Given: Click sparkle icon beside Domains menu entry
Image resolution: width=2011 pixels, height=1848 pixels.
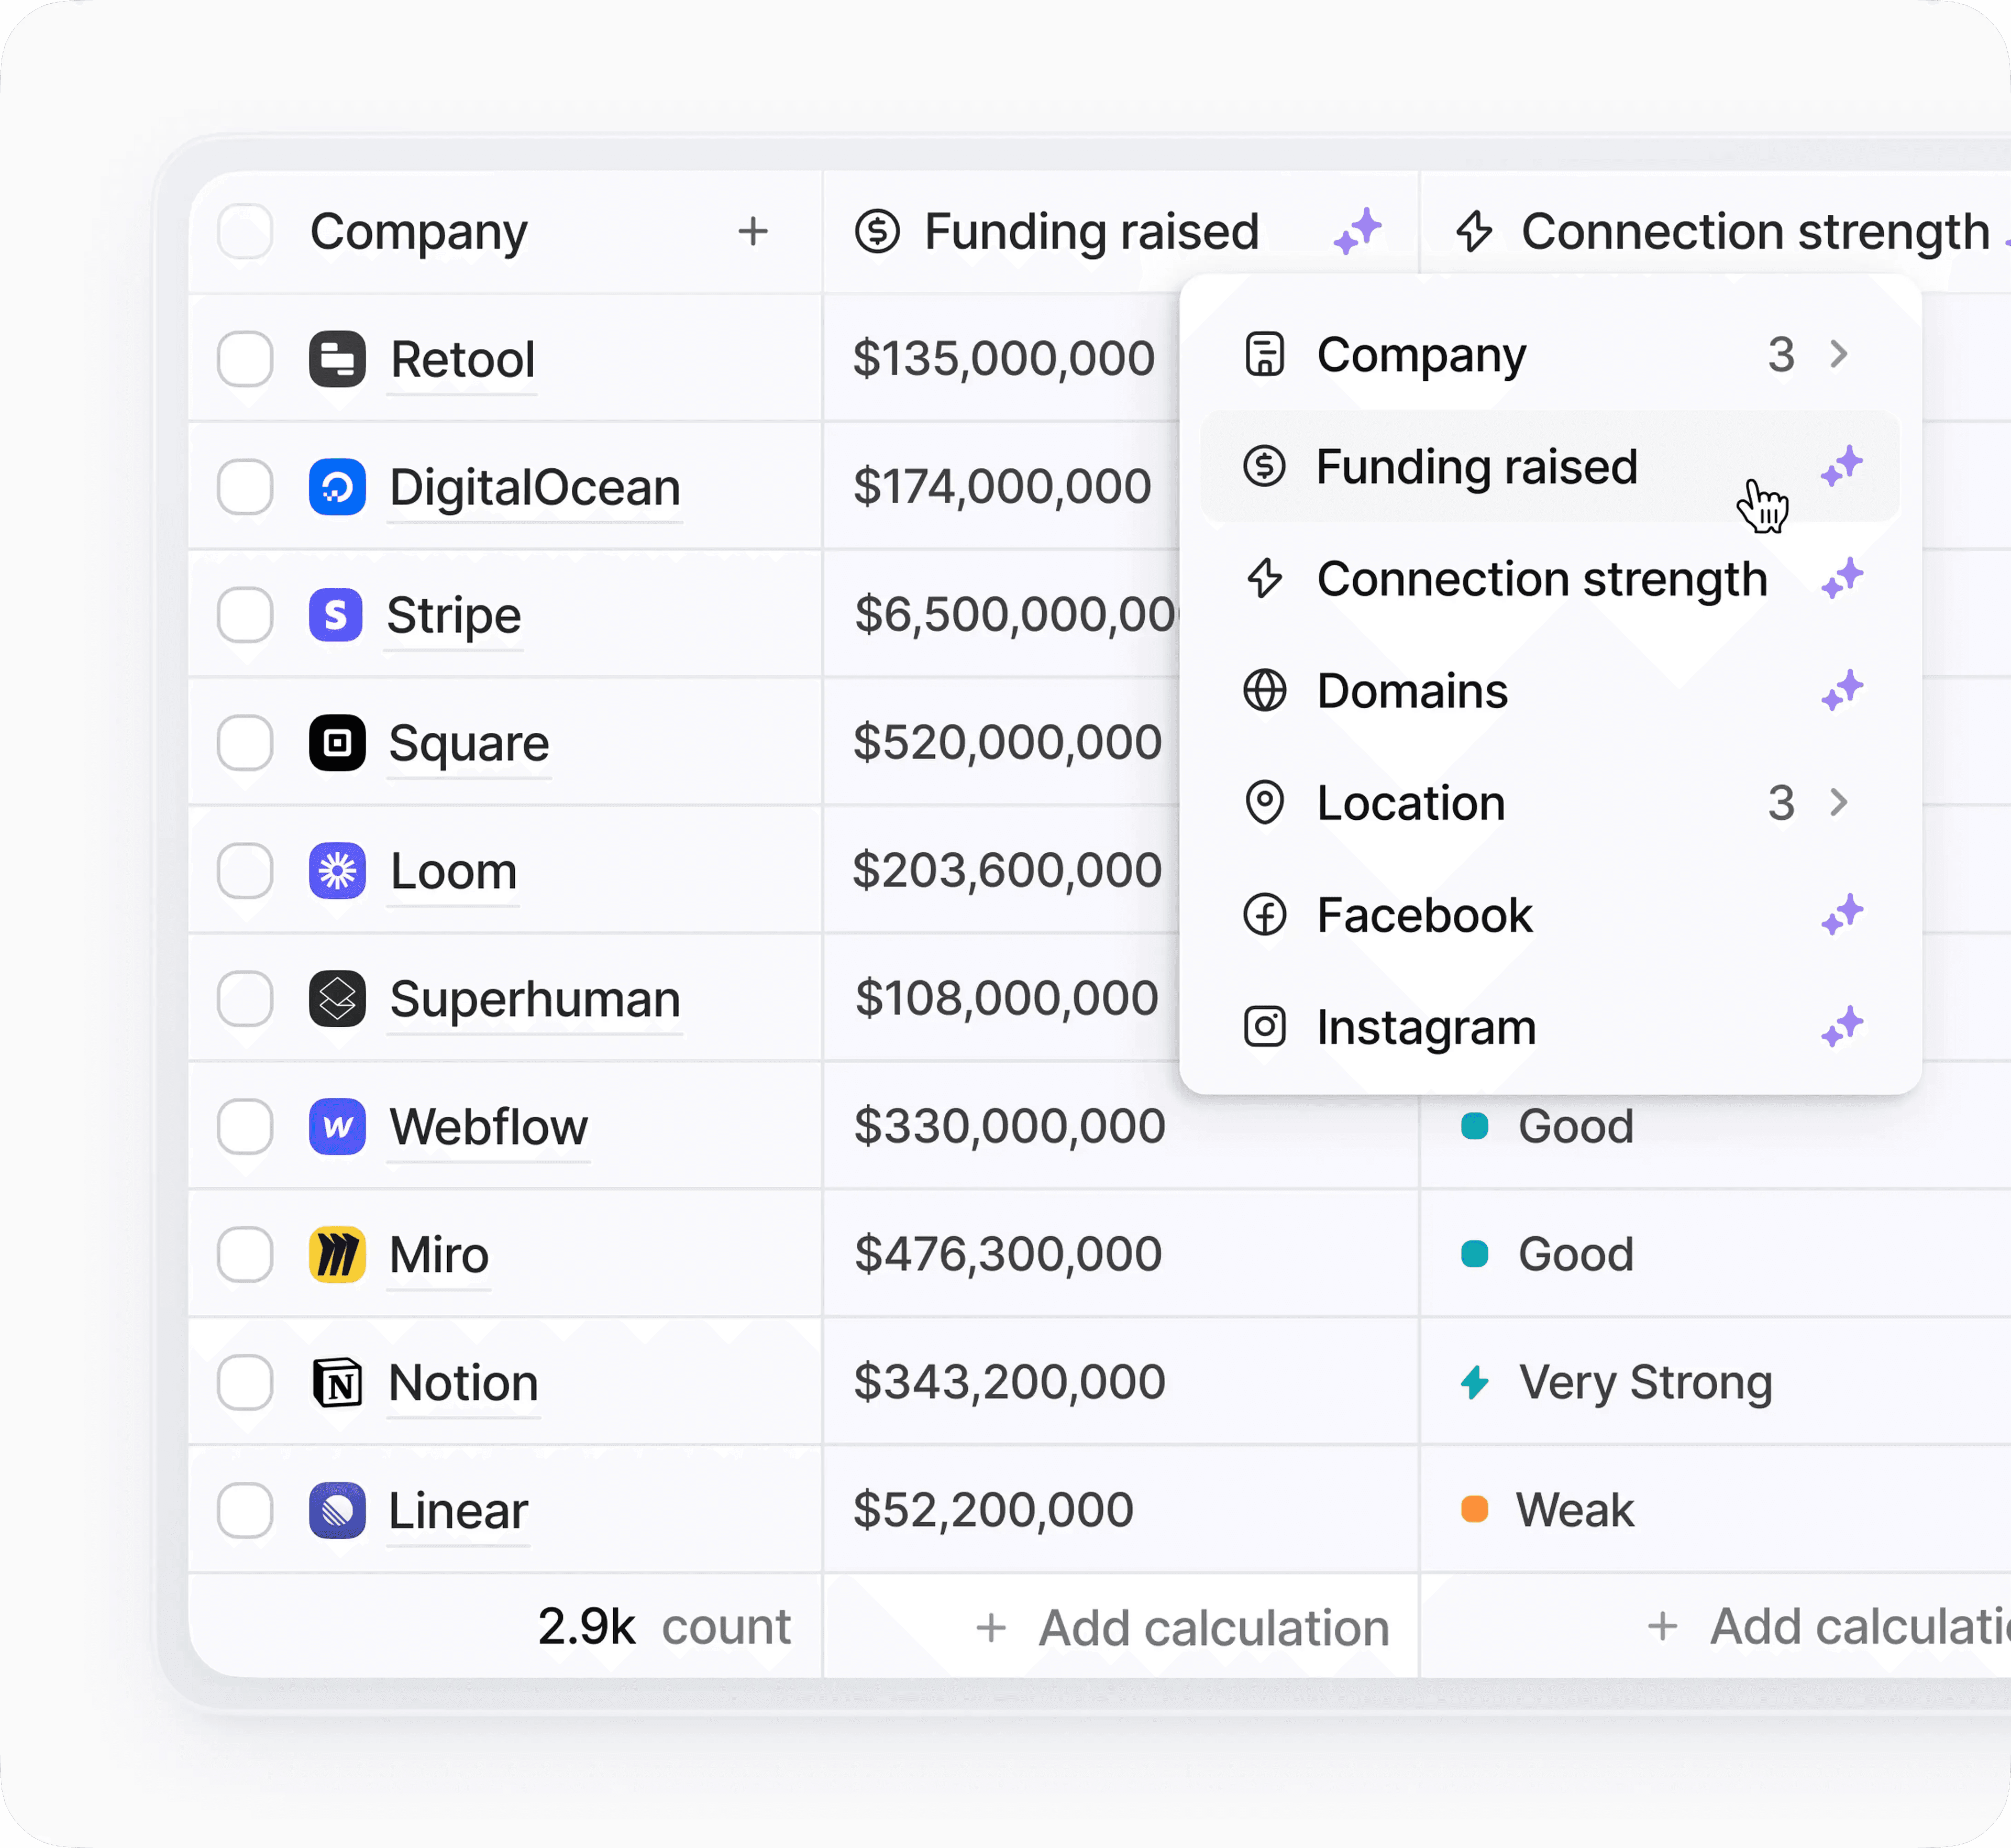Looking at the screenshot, I should [x=1841, y=691].
